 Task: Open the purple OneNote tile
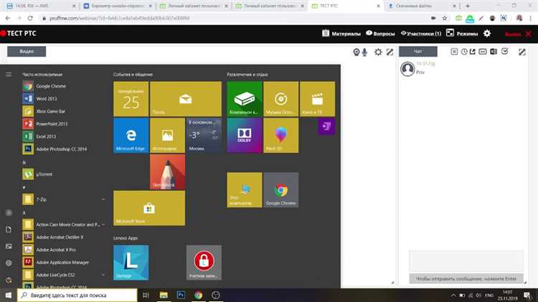[326, 126]
